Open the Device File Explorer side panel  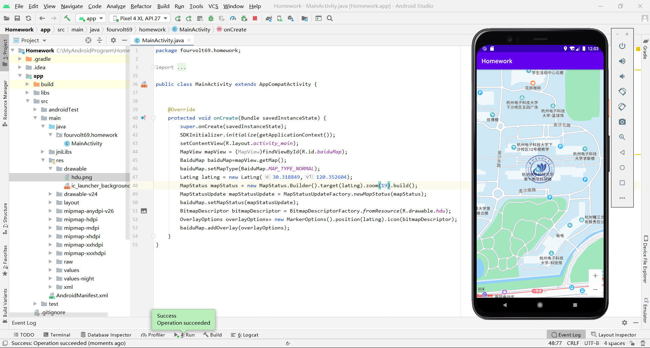645,259
